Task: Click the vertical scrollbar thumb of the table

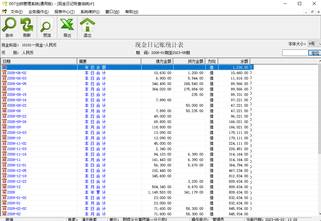Action: [x=320, y=108]
